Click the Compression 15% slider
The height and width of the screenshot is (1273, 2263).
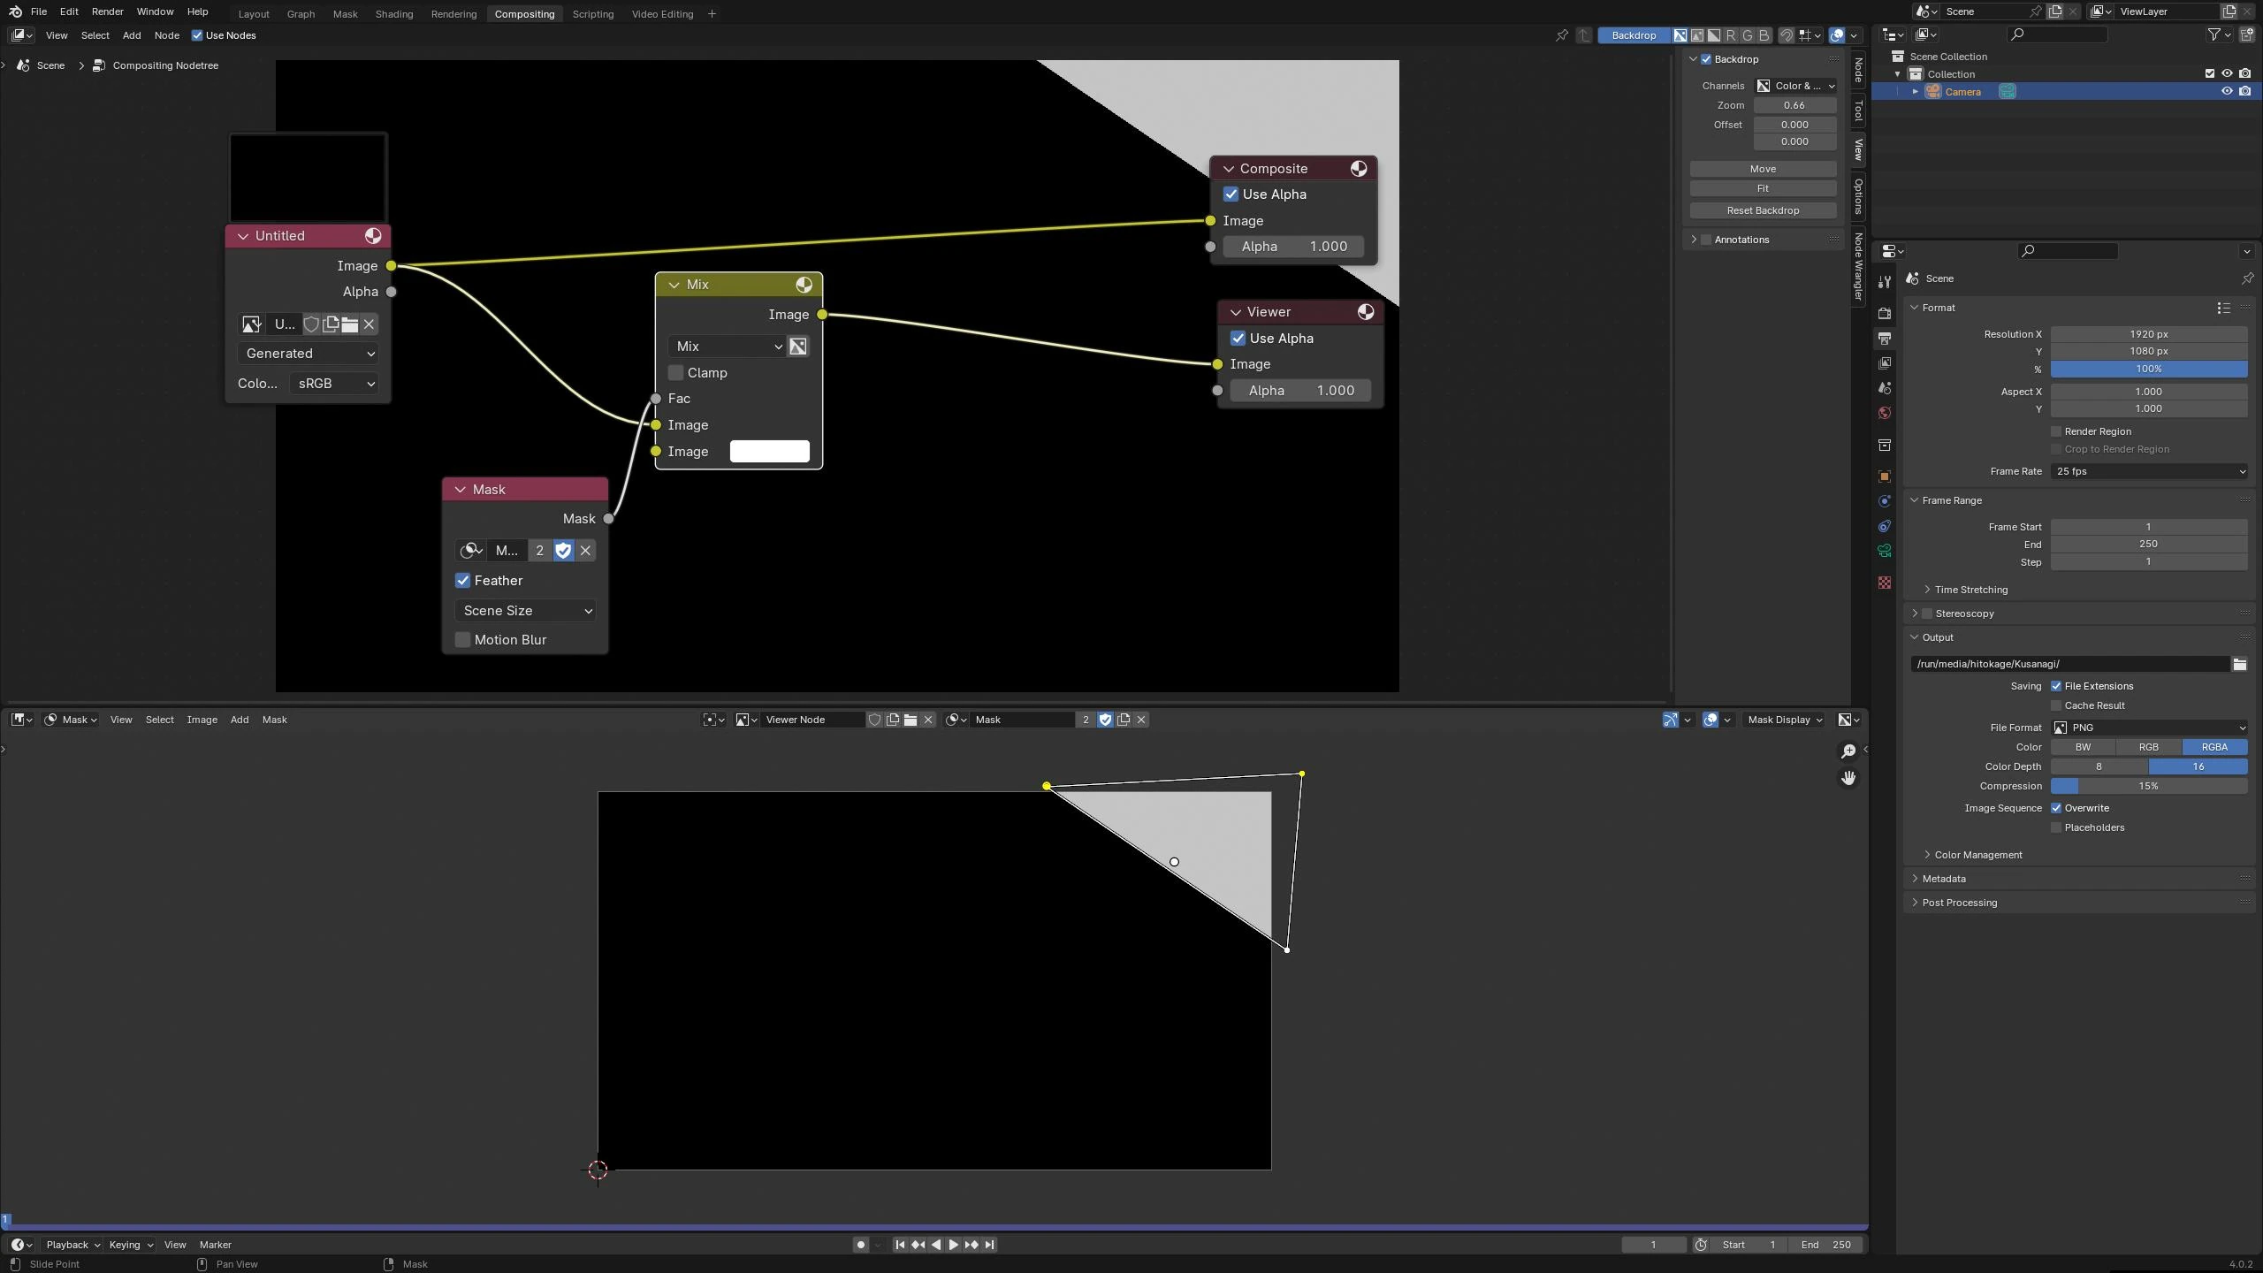(x=2149, y=786)
